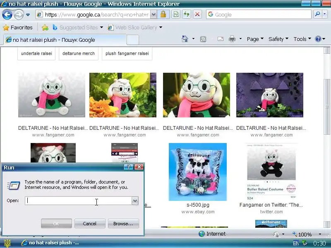
Task: Open Web Slice Gallery dropdown
Action: click(135, 27)
